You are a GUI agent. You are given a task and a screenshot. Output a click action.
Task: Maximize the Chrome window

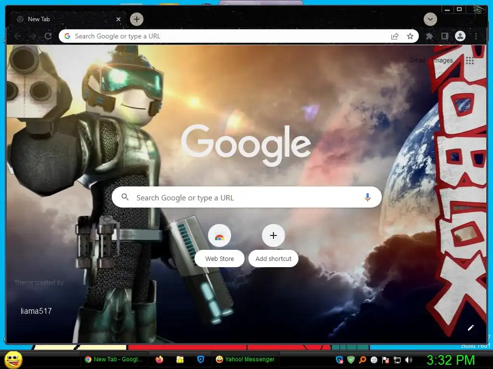tap(459, 10)
